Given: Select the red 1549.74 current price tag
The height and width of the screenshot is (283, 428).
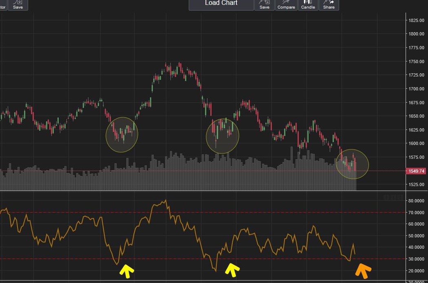Looking at the screenshot, I should click(416, 171).
